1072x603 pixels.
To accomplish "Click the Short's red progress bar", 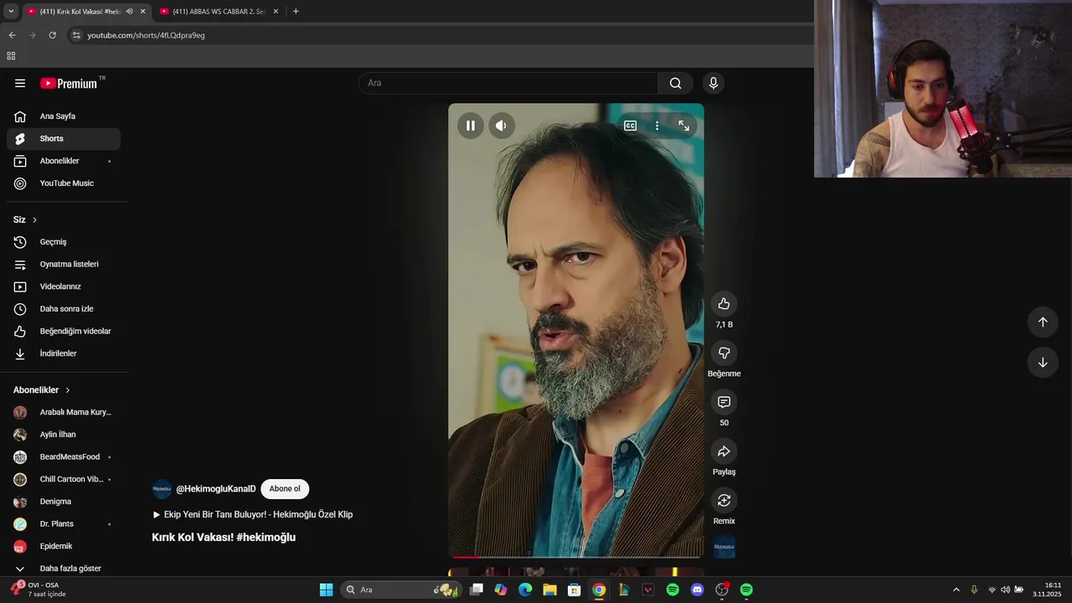I will [x=576, y=556].
